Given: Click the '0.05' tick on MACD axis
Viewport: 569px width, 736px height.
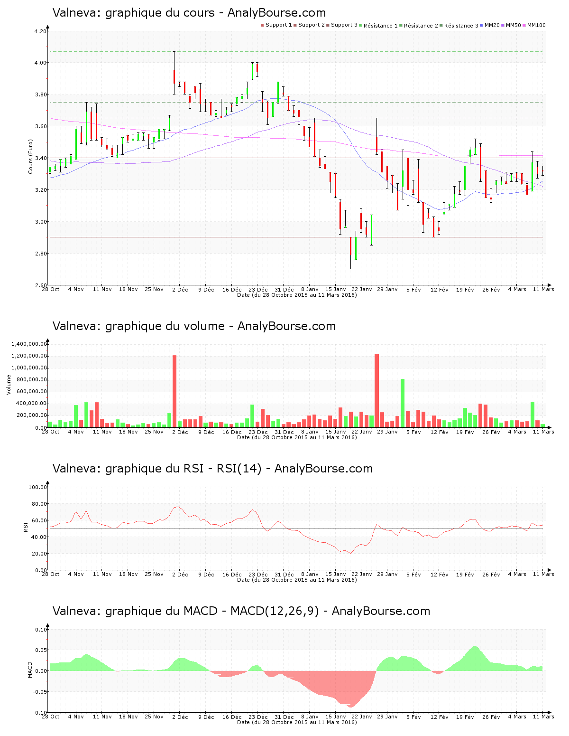Looking at the screenshot, I should point(42,650).
